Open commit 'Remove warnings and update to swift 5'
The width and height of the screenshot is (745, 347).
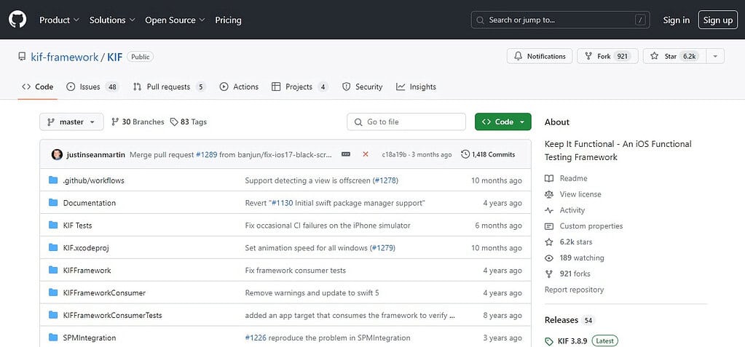(x=312, y=293)
